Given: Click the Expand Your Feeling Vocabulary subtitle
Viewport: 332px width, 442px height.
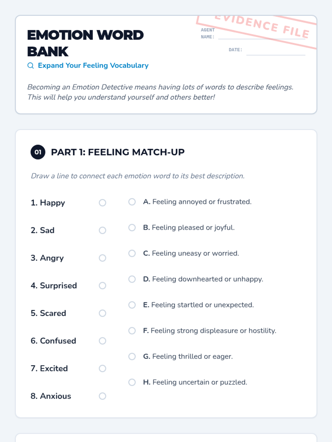Looking at the screenshot, I should 93,65.
